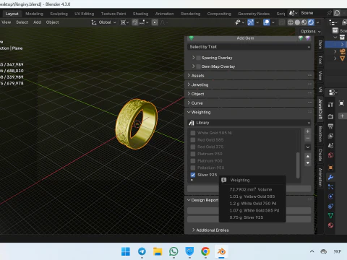The height and width of the screenshot is (260, 347).
Task: Click the materials list scrollbar
Action: [x=298, y=165]
